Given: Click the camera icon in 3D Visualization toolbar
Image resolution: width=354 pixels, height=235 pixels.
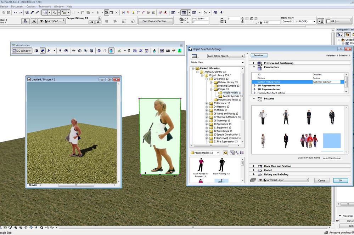Looking at the screenshot, I should (168, 51).
